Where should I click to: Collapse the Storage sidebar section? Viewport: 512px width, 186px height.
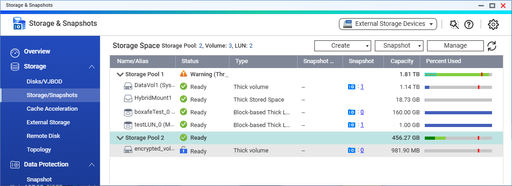(92, 67)
